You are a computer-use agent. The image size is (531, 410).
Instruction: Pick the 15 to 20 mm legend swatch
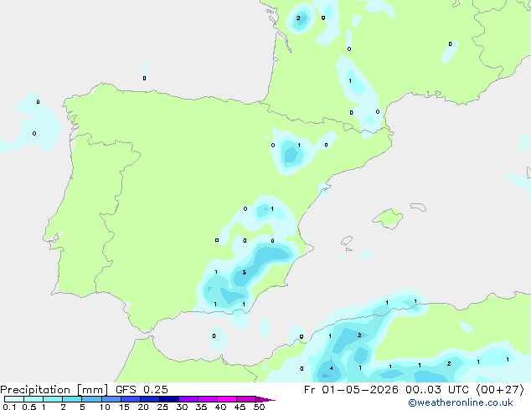pos(130,399)
